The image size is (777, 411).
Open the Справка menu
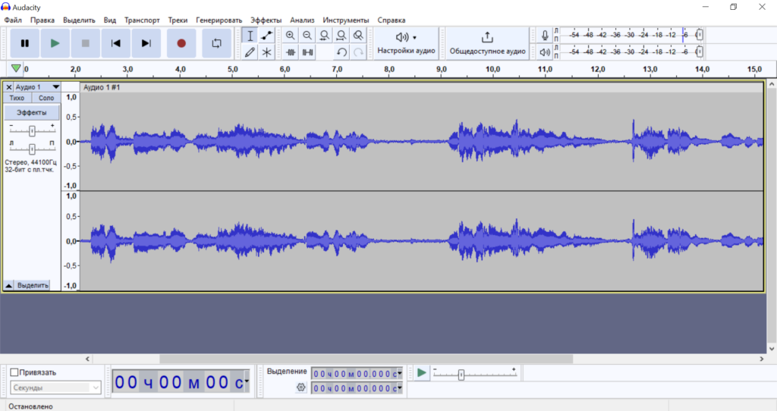(x=391, y=20)
